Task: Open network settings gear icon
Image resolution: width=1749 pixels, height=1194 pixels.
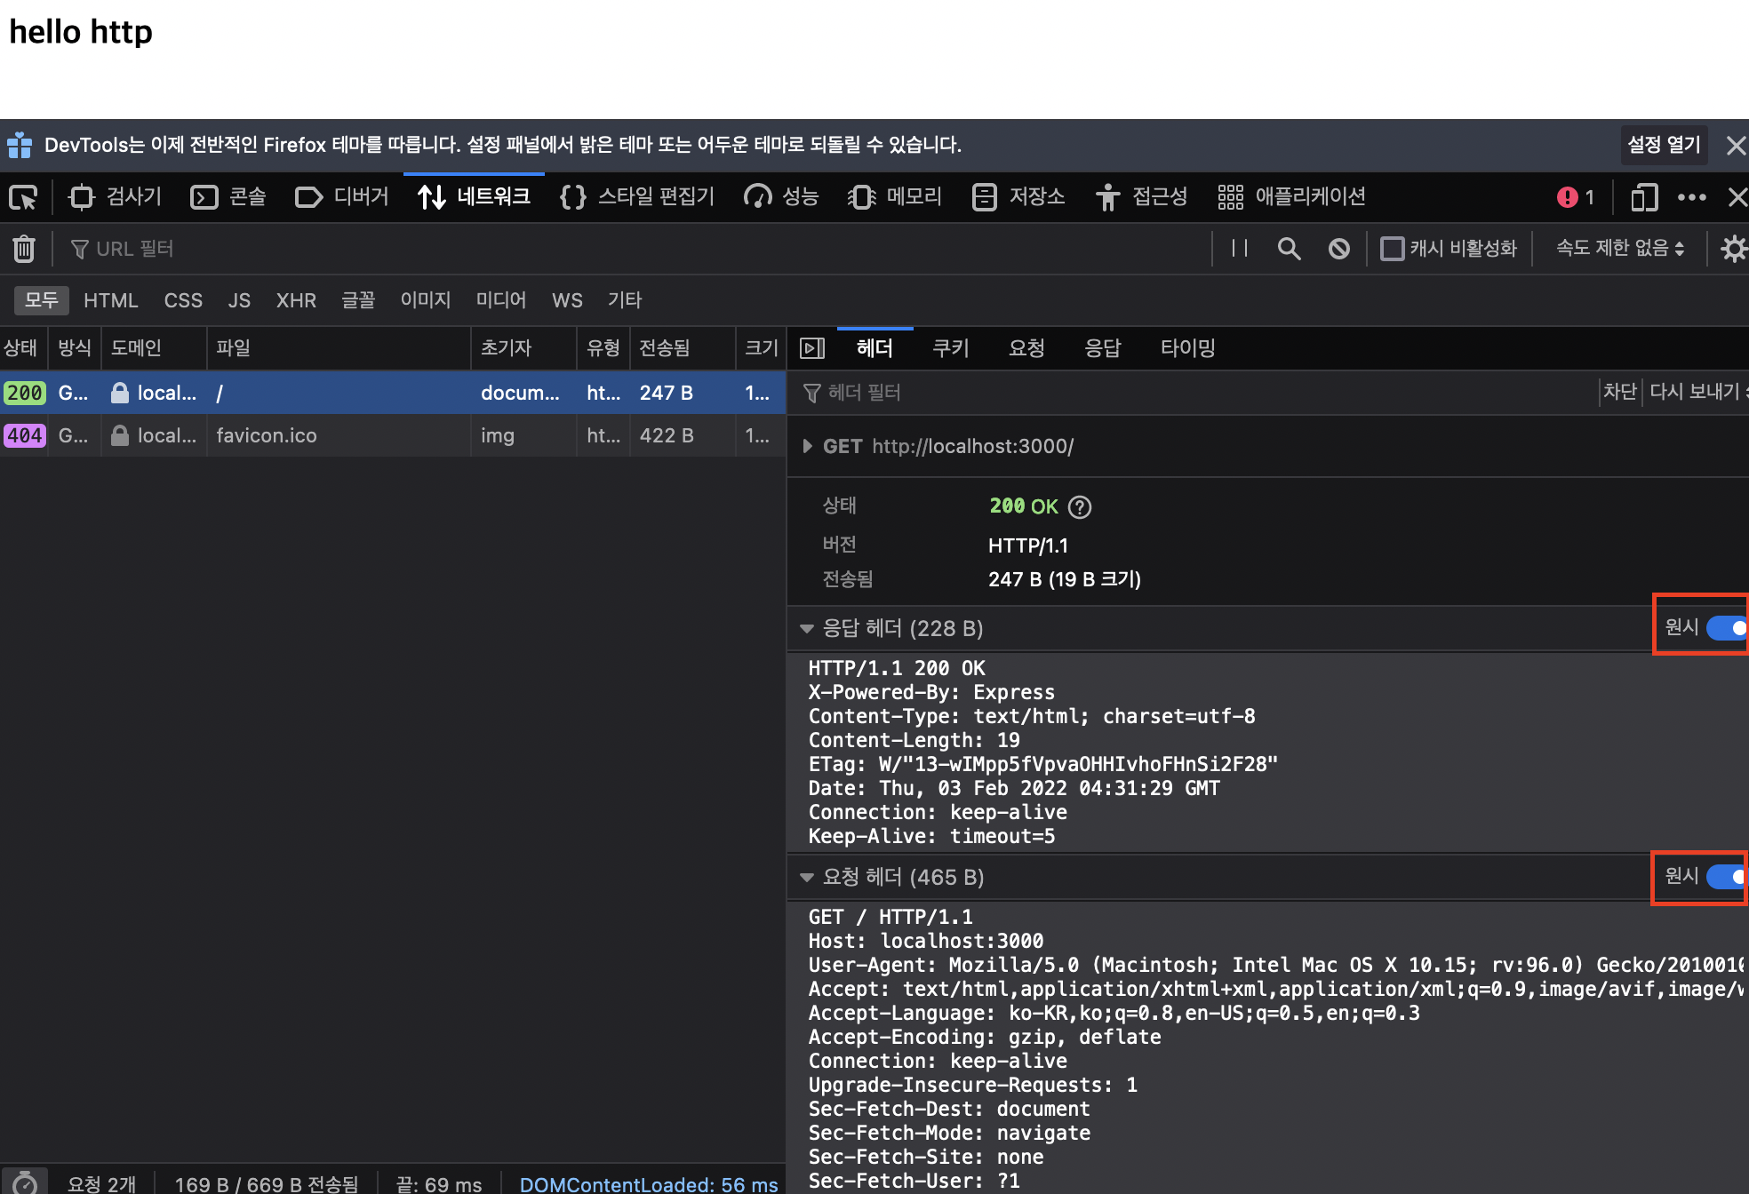Action: (x=1733, y=249)
